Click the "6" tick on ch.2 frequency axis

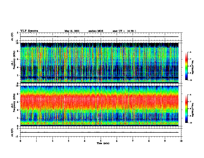tap(18, 102)
